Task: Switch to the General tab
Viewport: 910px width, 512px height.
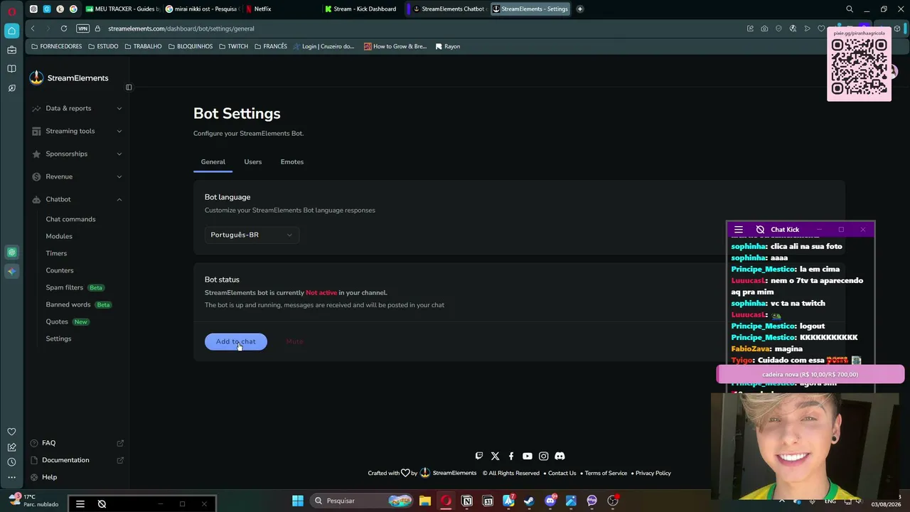Action: click(x=213, y=162)
